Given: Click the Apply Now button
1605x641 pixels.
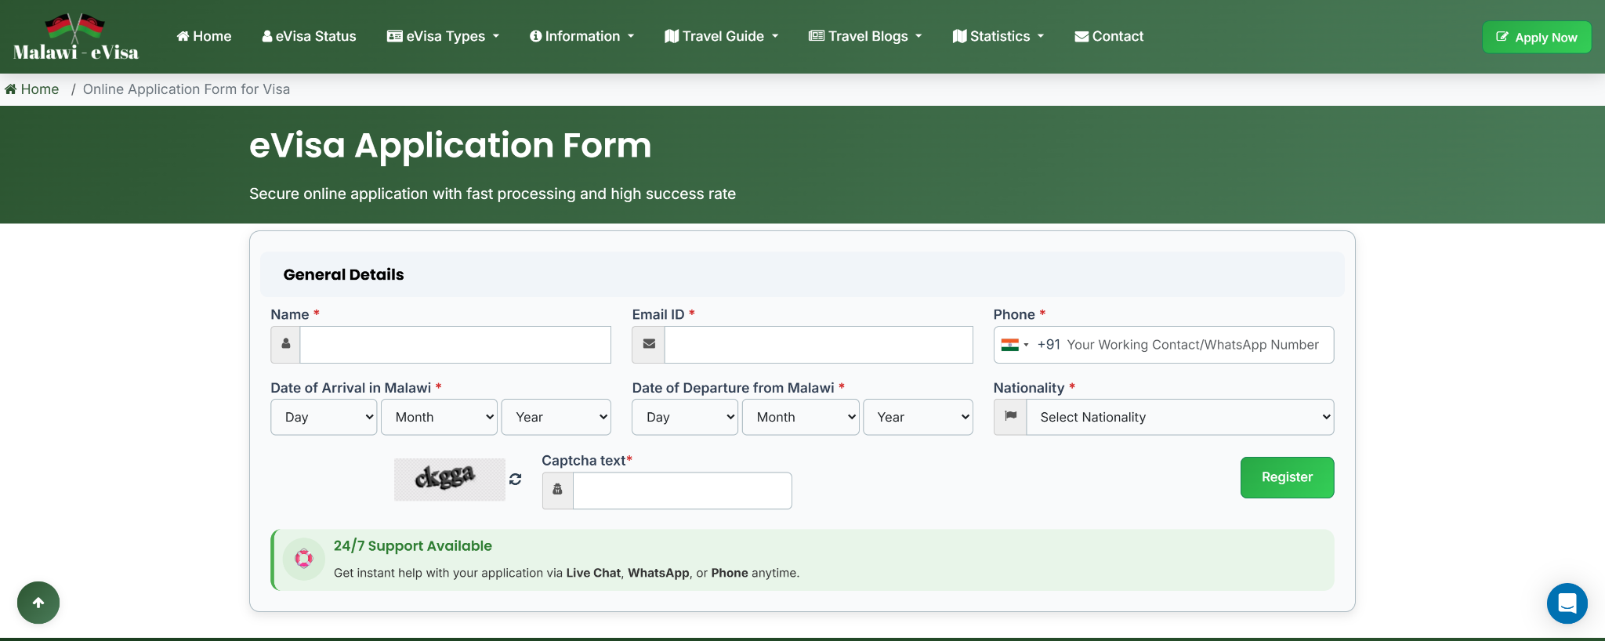Looking at the screenshot, I should (1536, 38).
